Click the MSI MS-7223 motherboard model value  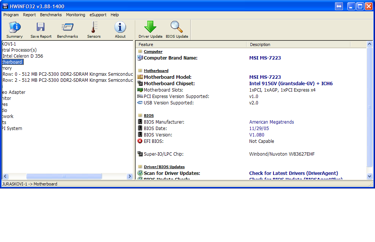tap(265, 77)
